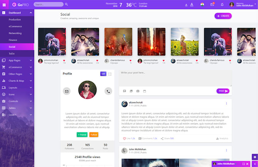Expand the Profile card to fullscreen
Screen dimensions: 258x167
[110, 74]
